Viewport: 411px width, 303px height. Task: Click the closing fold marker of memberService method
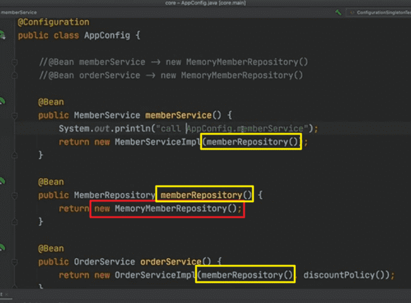[x=15, y=155]
